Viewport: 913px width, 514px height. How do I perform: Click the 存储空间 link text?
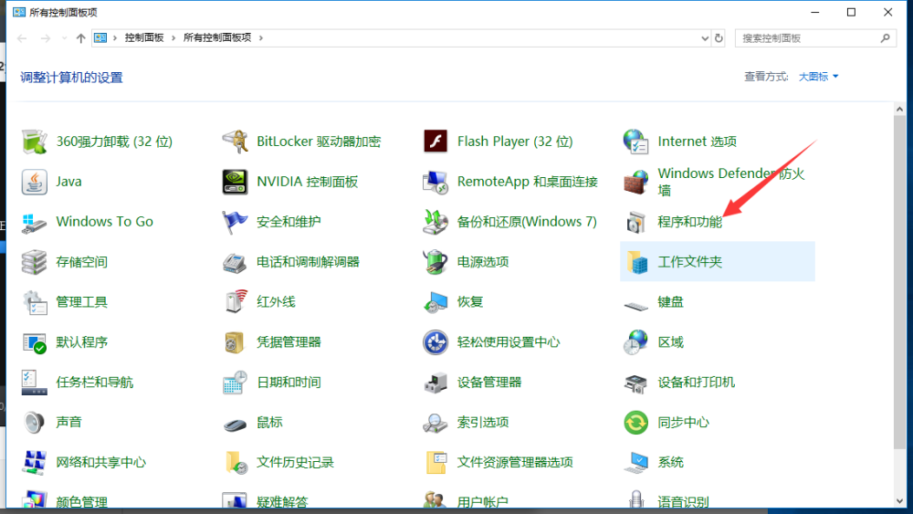point(81,262)
